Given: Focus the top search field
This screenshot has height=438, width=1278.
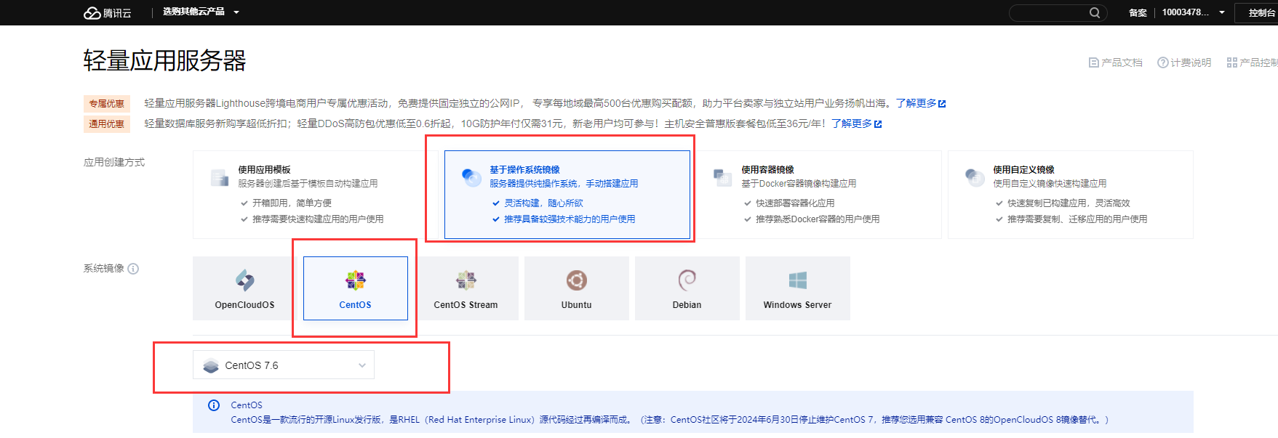Looking at the screenshot, I should (1058, 12).
